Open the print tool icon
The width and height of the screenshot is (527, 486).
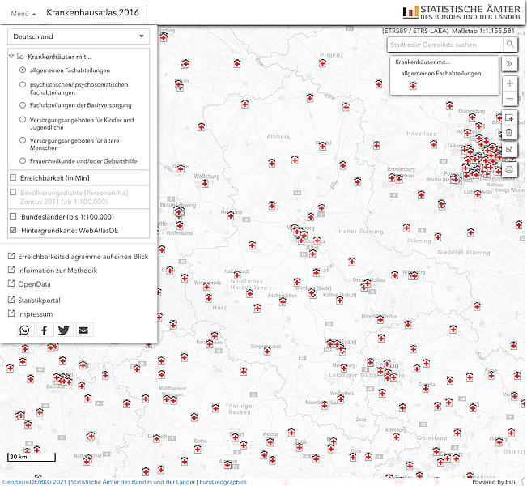[x=509, y=168]
